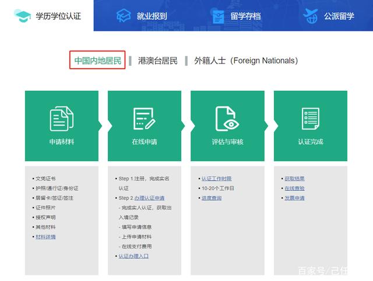The width and height of the screenshot is (373, 281).
Task: Click the 填写申请信息 step text
Action: coord(136,227)
